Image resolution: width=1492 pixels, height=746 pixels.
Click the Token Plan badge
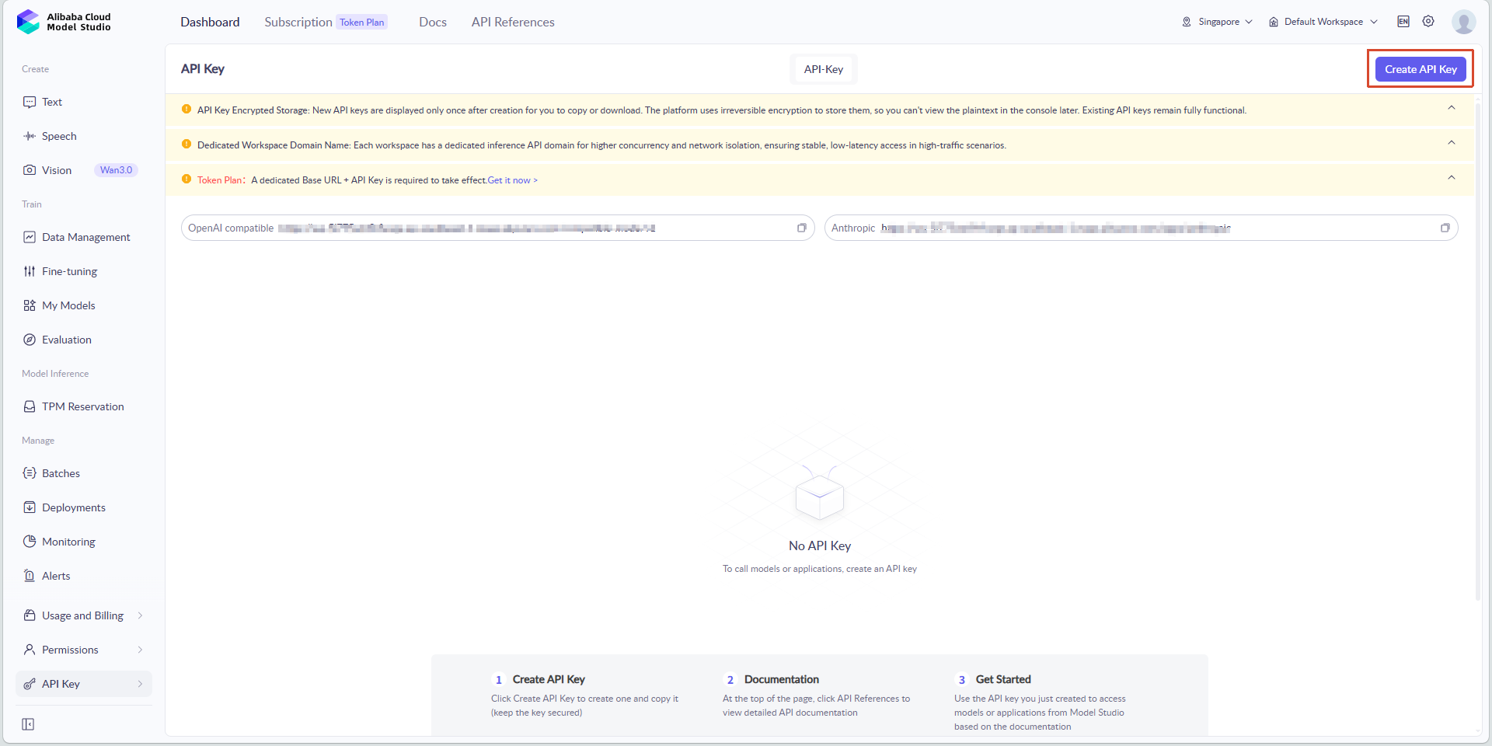point(362,22)
